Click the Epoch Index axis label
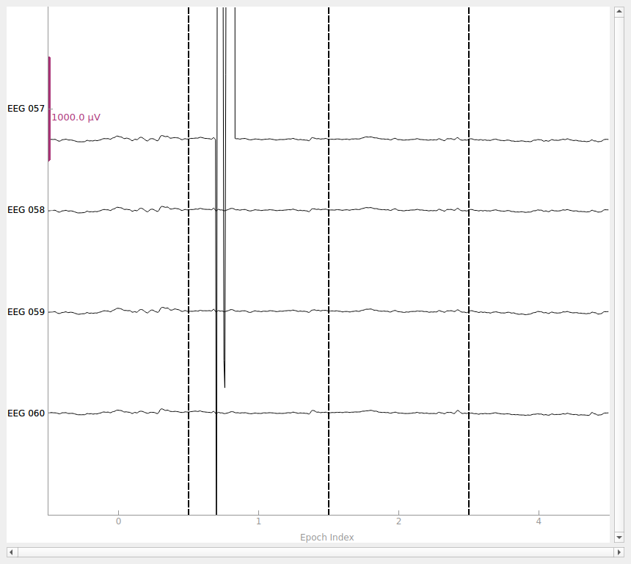 (327, 538)
